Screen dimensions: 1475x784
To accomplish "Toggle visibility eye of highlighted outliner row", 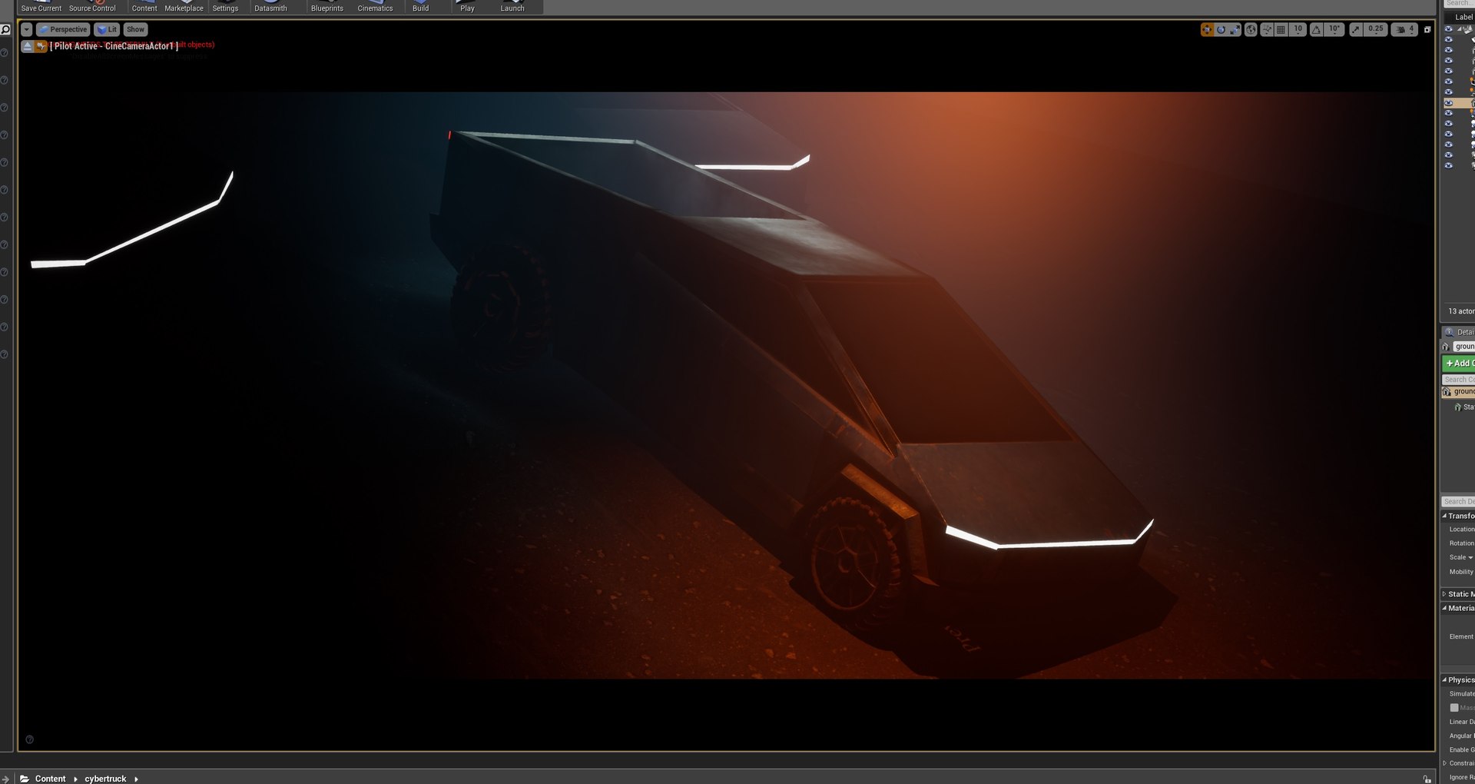I will click(x=1449, y=103).
